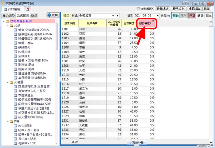Select 今量大於近5日均量3倍 item

tap(33, 108)
